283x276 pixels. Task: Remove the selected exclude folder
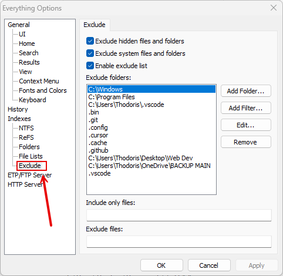(246, 142)
